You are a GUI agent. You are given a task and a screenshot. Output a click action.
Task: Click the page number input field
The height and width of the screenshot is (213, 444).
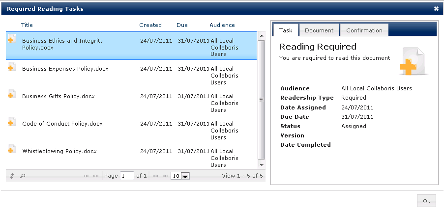coord(127,176)
